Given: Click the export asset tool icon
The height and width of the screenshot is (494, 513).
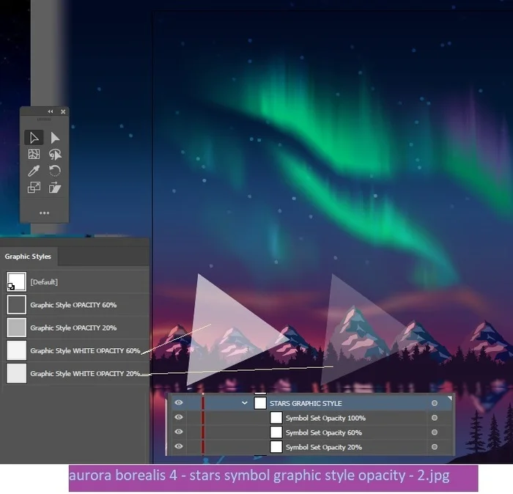Looking at the screenshot, I should tap(55, 188).
